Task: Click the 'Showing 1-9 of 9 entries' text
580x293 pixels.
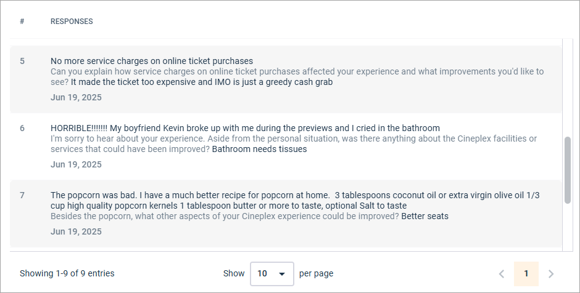Action: point(67,273)
